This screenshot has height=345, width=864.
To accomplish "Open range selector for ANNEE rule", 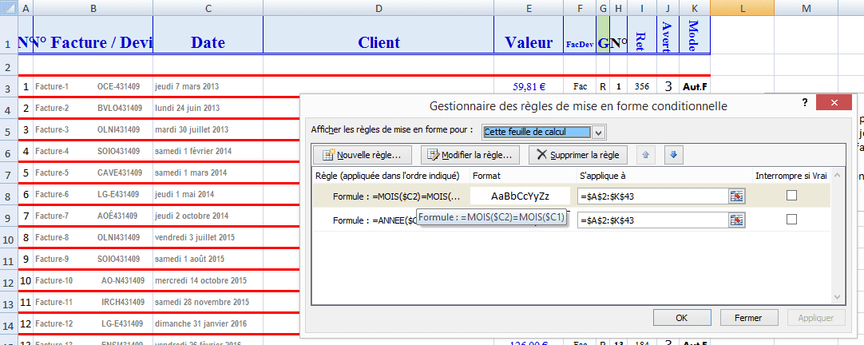I will coord(735,220).
